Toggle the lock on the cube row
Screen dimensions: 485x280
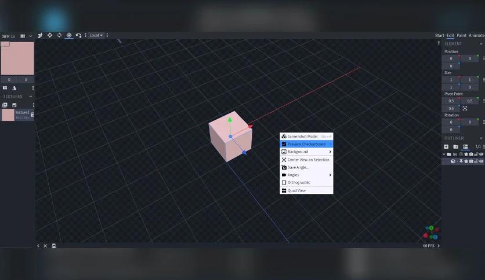pos(476,161)
